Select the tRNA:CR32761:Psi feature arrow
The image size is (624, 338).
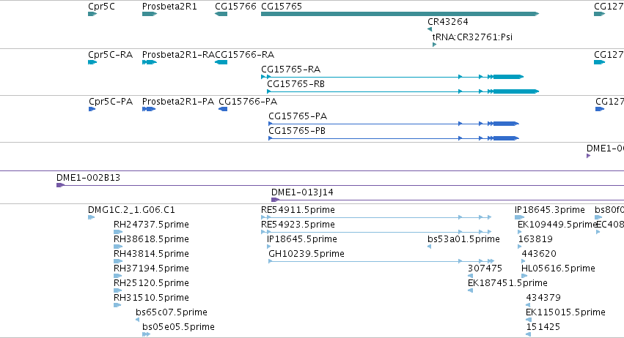tap(435, 45)
